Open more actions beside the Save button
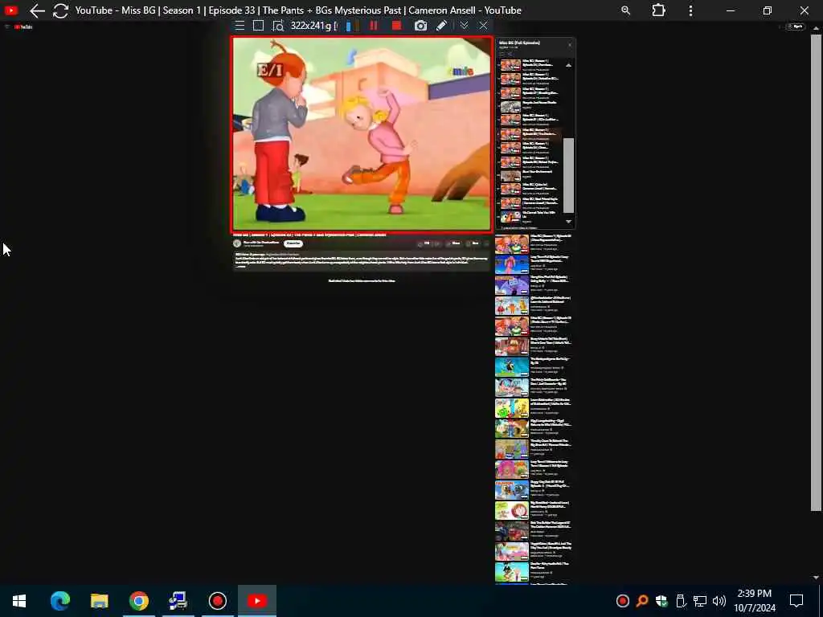 [486, 243]
